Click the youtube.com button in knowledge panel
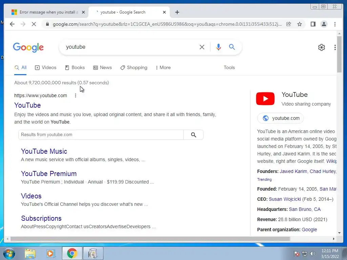 click(280, 118)
